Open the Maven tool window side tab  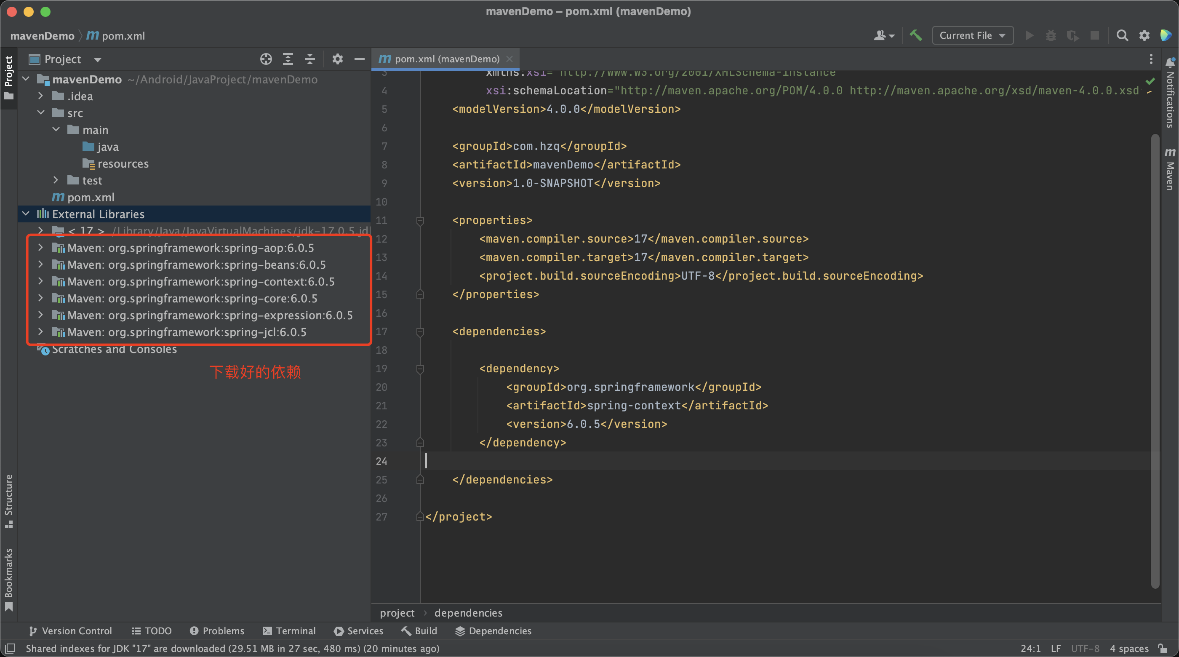(1170, 168)
